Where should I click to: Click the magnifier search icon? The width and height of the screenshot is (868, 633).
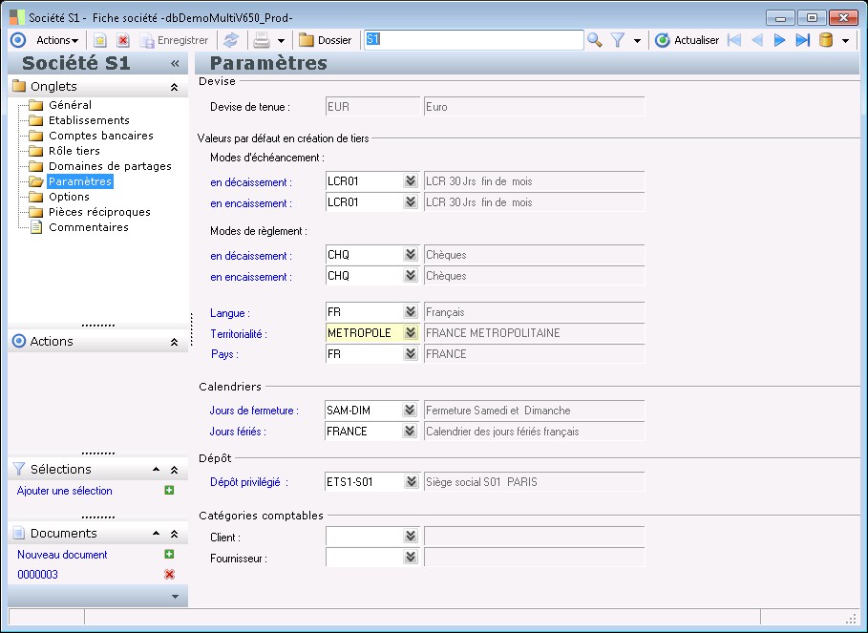[594, 40]
